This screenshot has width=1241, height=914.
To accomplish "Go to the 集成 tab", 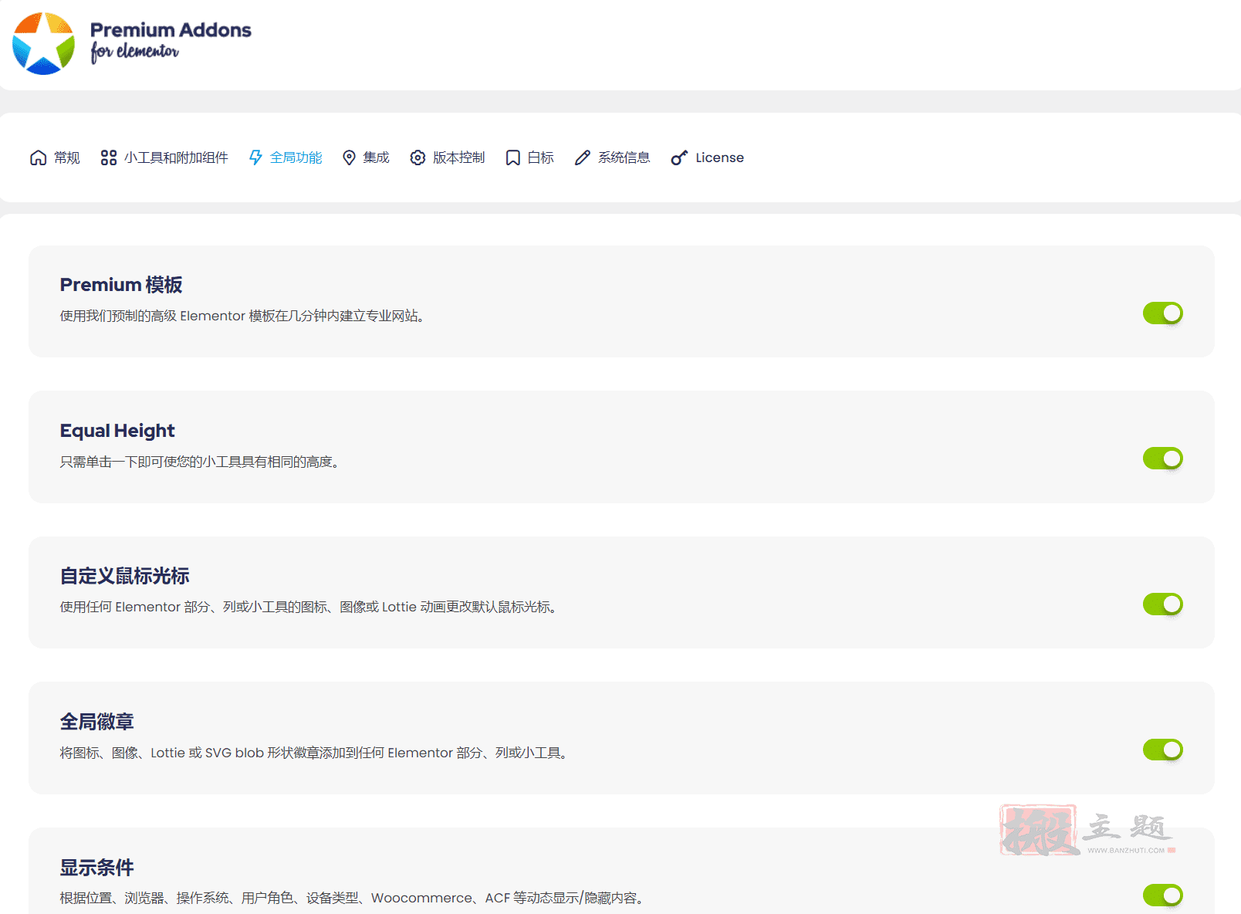I will 366,157.
